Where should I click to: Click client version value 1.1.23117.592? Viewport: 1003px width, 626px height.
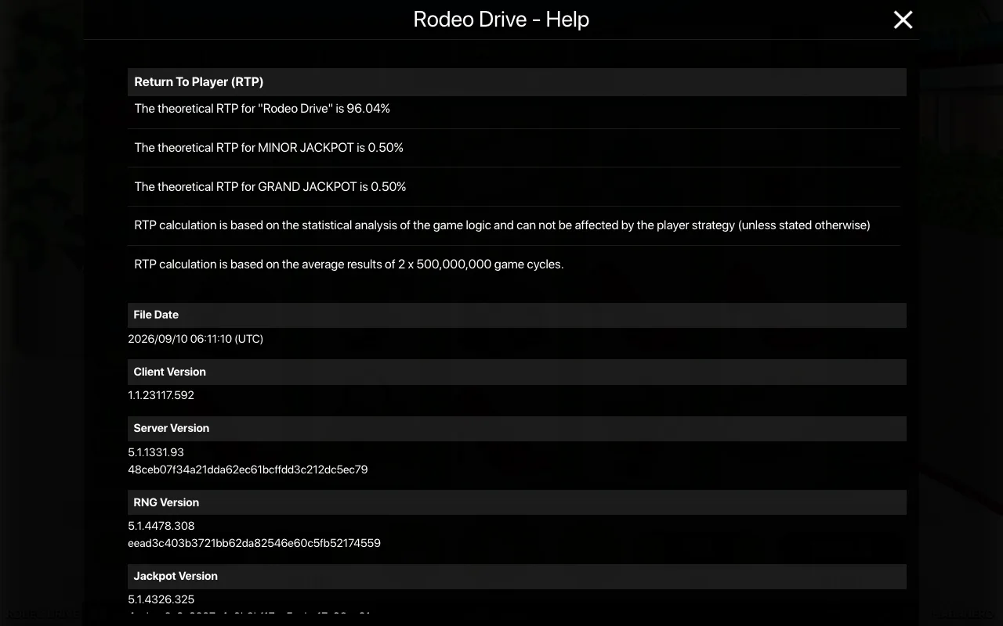[161, 395]
